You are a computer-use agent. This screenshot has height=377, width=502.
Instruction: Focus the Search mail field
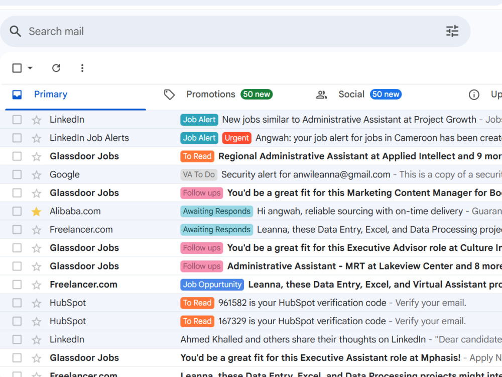235,31
